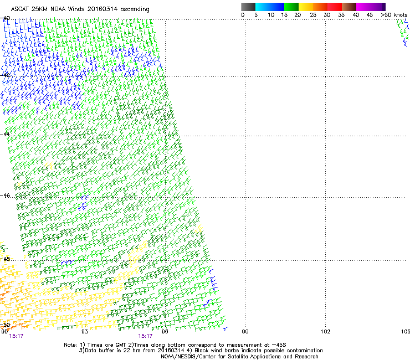The image size is (410, 360).
Task: Click the '-48' latitude label
Action: [x=6, y=259]
